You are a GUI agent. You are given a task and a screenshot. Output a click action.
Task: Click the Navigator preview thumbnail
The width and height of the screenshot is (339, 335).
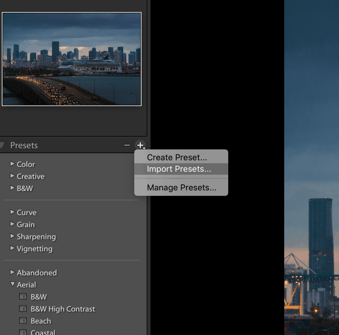point(72,59)
